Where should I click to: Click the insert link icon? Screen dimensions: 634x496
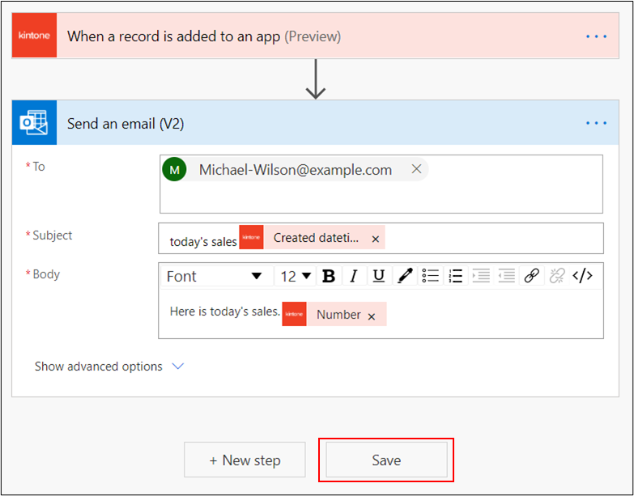tap(531, 276)
